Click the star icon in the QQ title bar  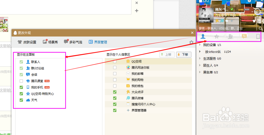[249, 1]
